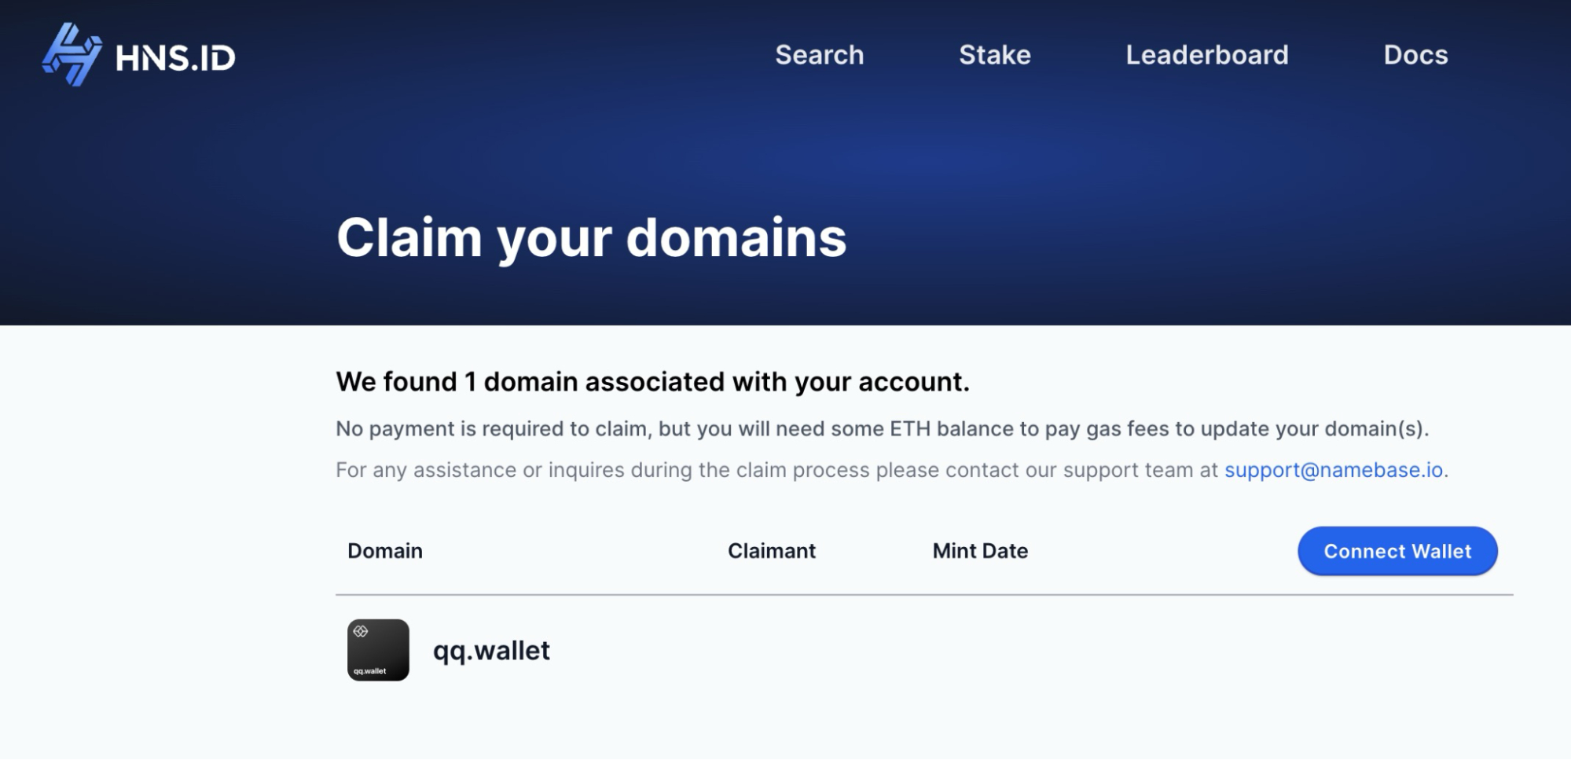1571x760 pixels.
Task: View the Leaderboard
Action: (1206, 55)
